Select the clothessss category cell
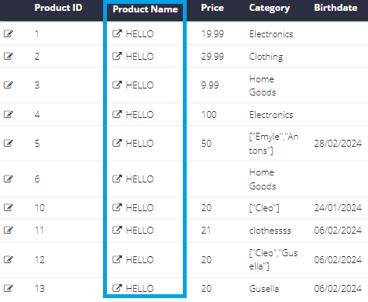The width and height of the screenshot is (368, 302). coord(270,231)
